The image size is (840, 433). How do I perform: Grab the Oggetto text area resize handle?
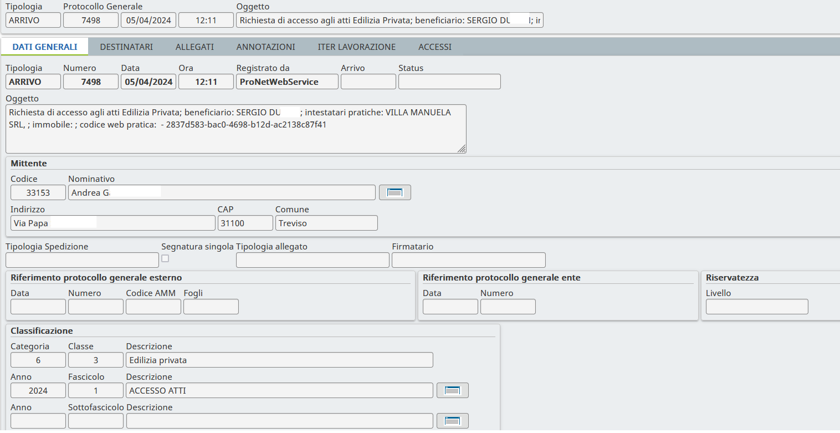(462, 149)
